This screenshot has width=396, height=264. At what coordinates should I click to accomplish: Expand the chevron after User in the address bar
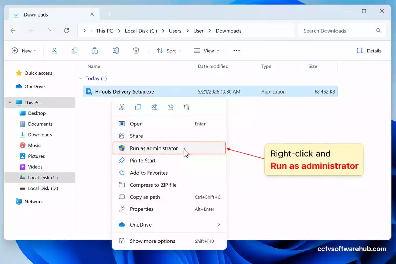pos(210,31)
